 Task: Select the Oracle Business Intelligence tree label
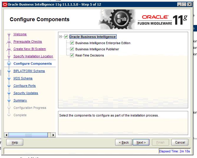[93, 37]
